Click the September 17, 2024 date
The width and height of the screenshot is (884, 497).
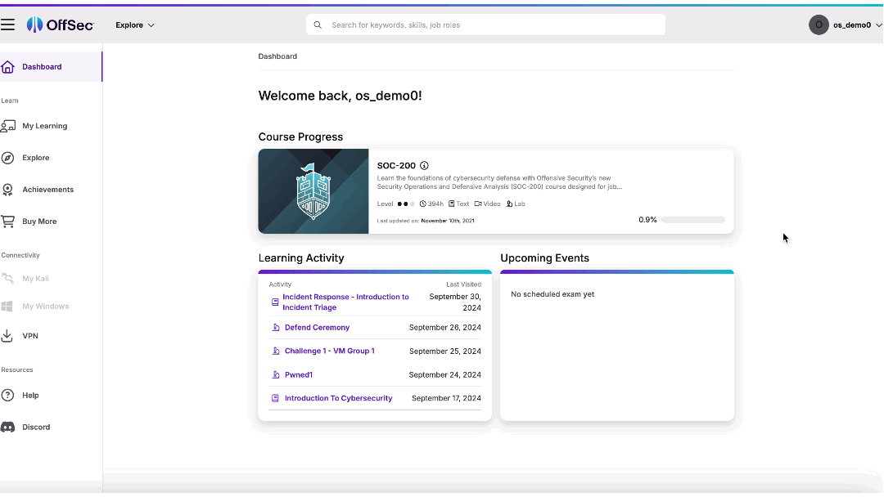(x=446, y=398)
